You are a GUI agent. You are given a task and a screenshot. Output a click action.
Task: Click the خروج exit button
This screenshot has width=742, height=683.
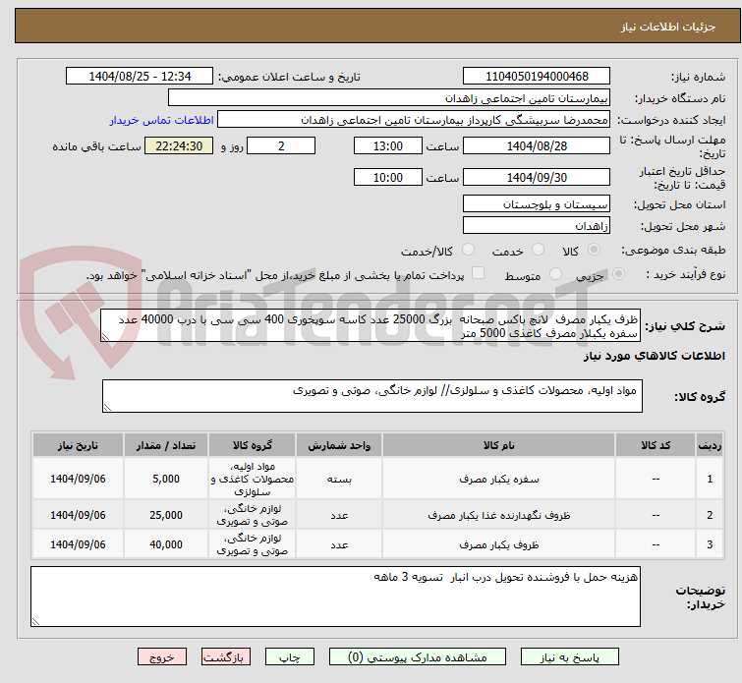click(x=162, y=657)
